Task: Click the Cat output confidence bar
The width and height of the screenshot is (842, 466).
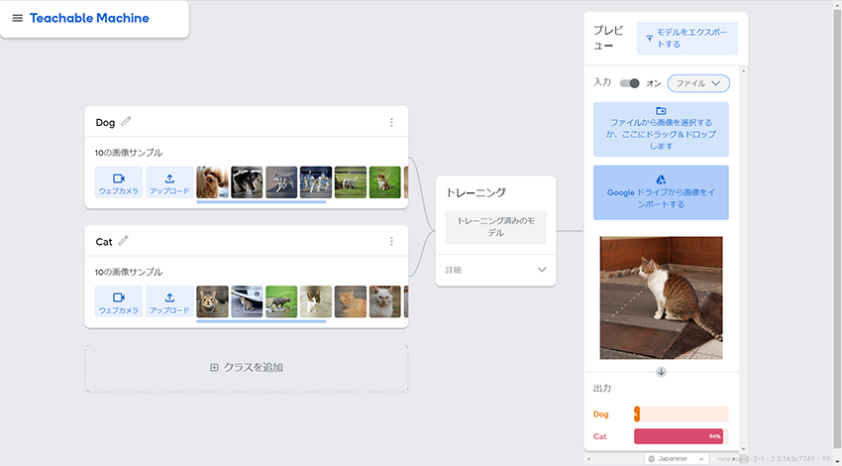Action: (x=680, y=436)
